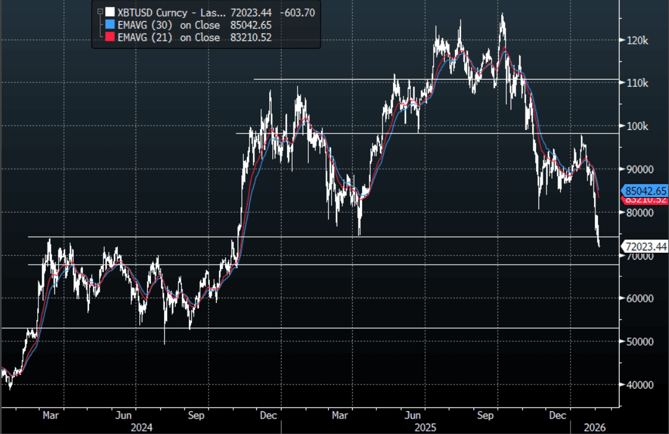The height and width of the screenshot is (434, 669).
Task: Click the white XBTUSD Curncy color swatch
Action: [110, 12]
